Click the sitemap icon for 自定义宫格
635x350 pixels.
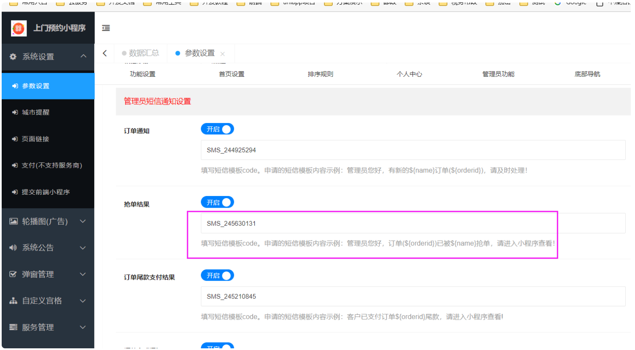pos(13,301)
